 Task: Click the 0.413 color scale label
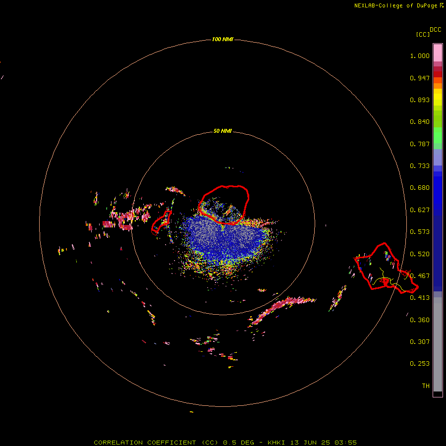(x=420, y=298)
